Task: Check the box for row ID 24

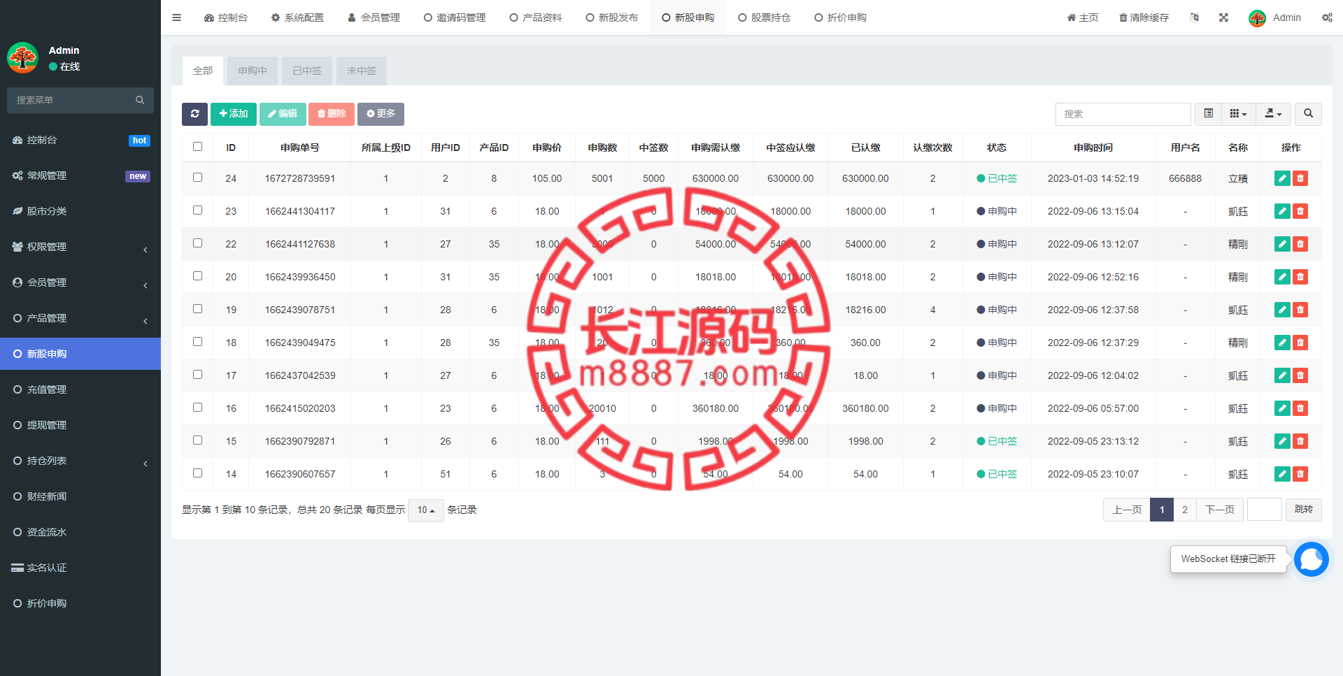Action: pos(197,178)
